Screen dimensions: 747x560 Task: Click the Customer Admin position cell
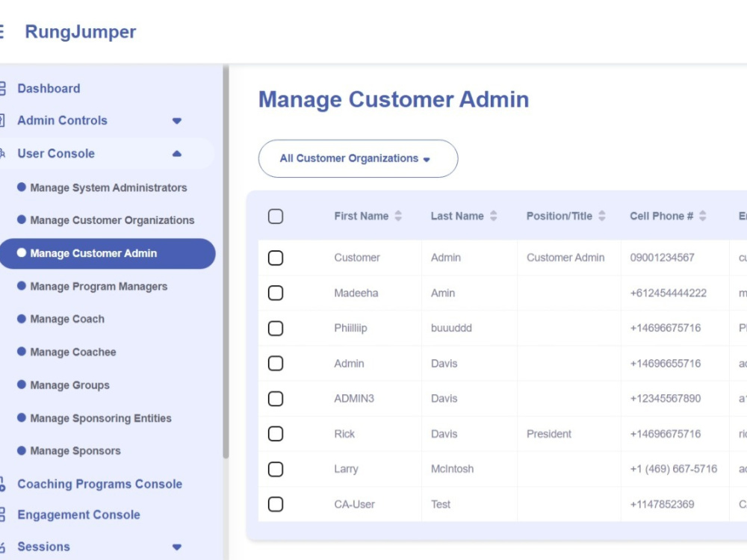565,258
